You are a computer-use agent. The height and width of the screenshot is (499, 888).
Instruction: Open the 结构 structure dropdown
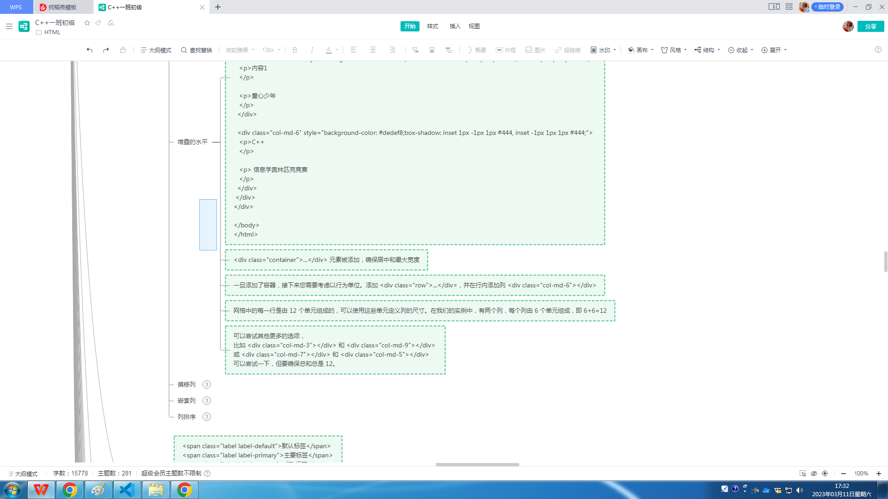707,50
